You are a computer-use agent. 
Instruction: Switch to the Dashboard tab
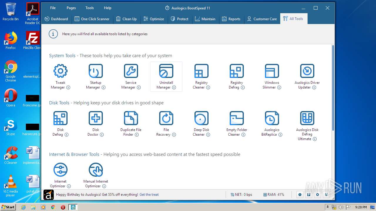click(x=56, y=19)
